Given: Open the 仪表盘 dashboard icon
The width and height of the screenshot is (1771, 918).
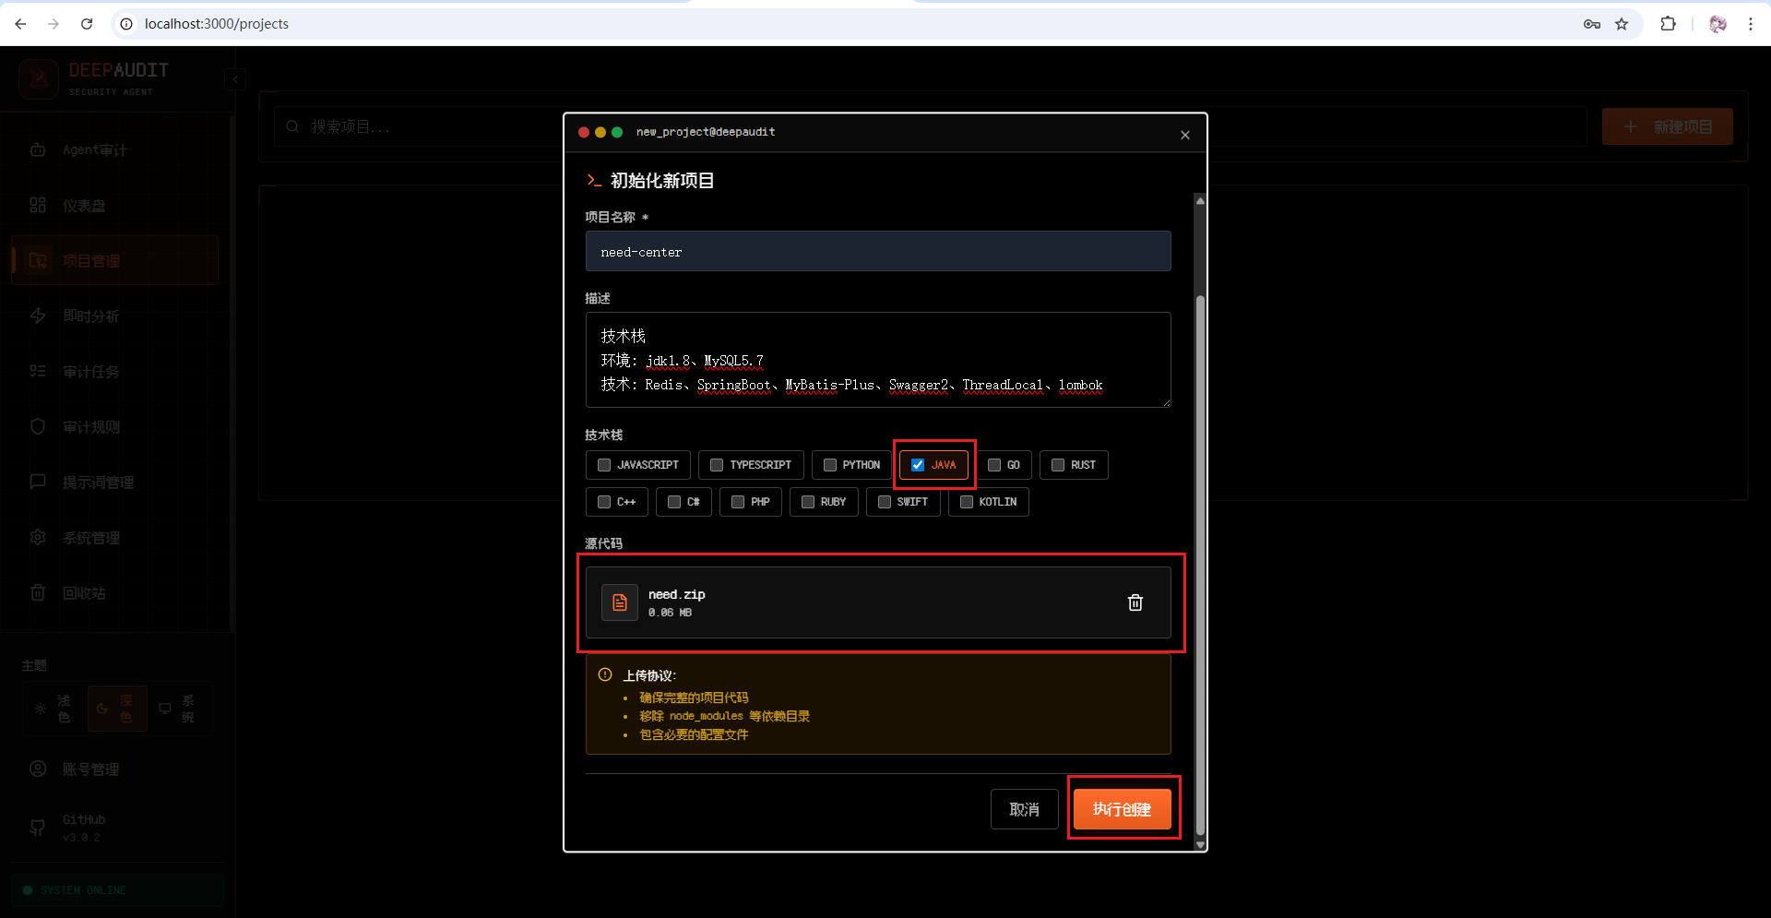Looking at the screenshot, I should pos(38,205).
